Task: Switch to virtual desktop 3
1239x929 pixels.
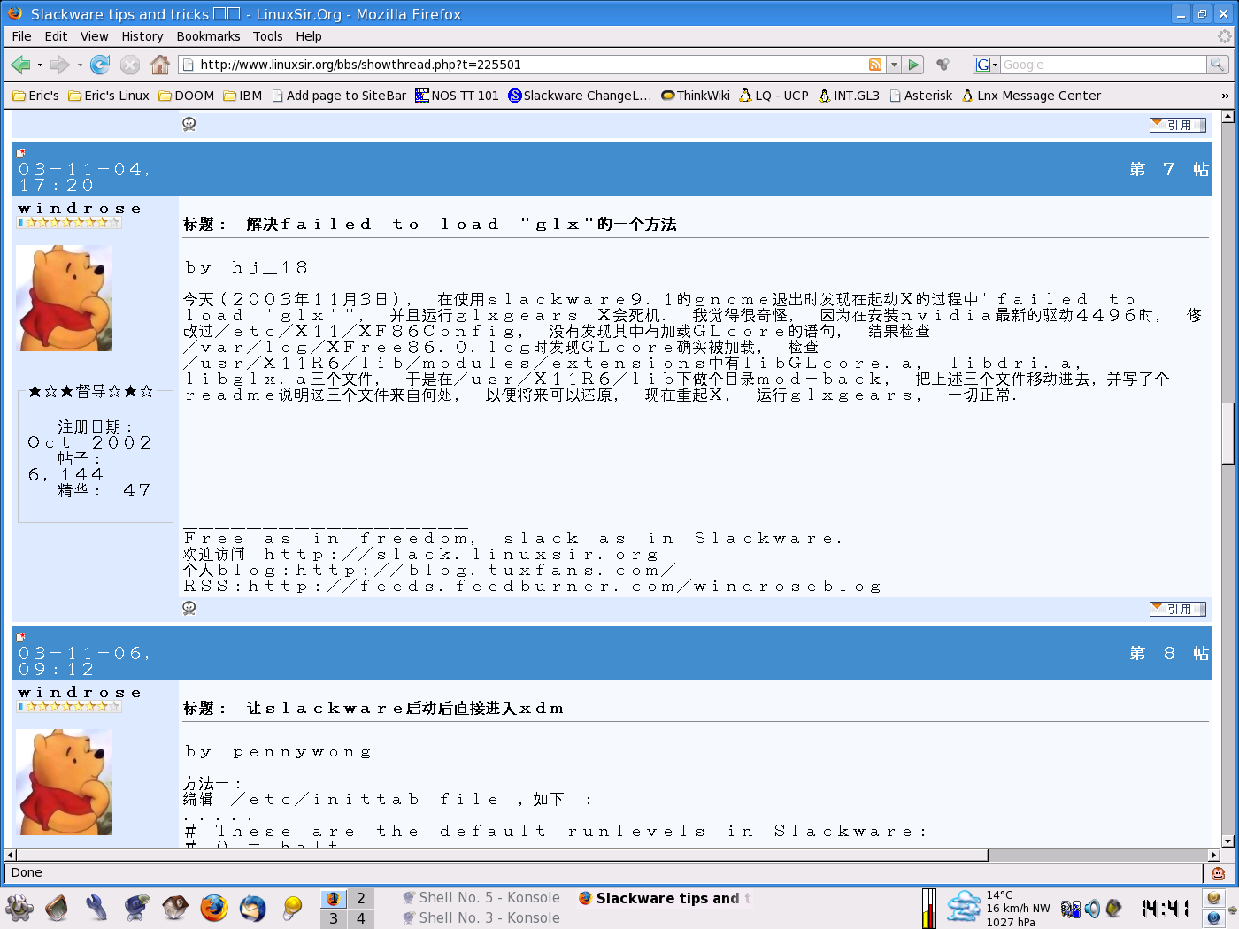Action: click(x=333, y=918)
